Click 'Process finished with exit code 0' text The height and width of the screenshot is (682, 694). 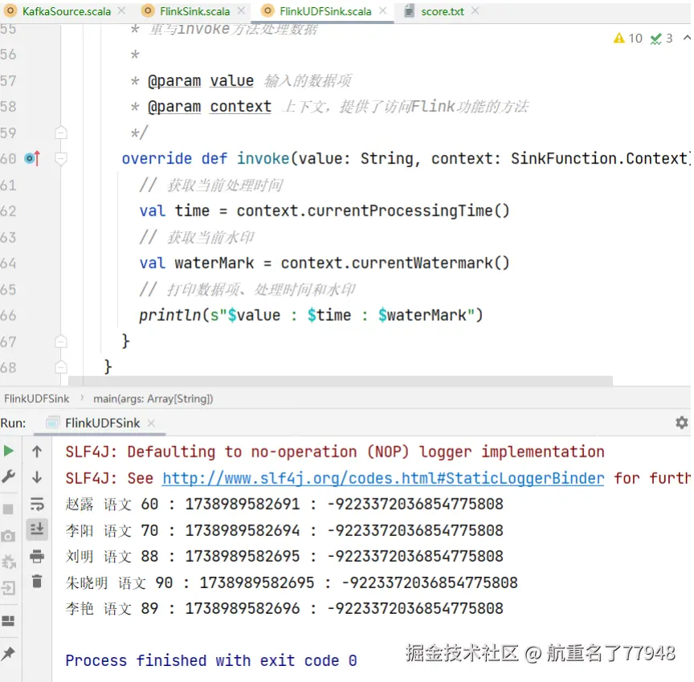[x=211, y=661]
